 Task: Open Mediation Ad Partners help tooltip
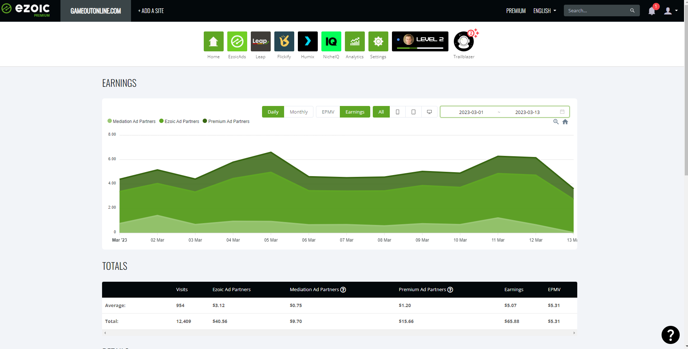click(x=343, y=290)
